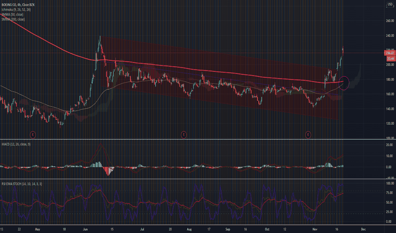Click the earnings E marker near Aug
The image size is (396, 233).
pos(184,135)
